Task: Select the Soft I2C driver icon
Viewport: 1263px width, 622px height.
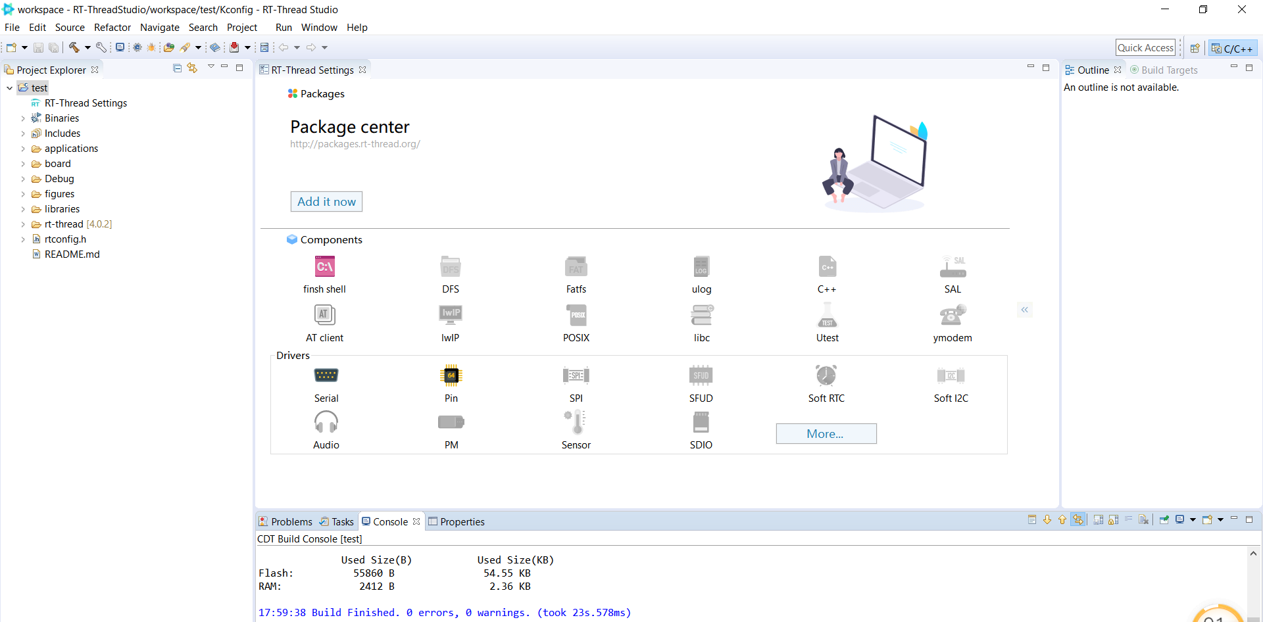Action: pyautogui.click(x=951, y=375)
